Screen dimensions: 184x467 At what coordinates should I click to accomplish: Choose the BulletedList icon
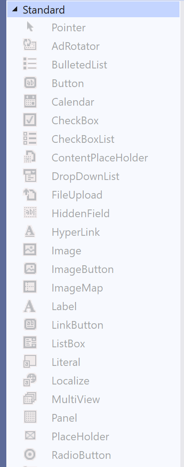[x=30, y=64]
